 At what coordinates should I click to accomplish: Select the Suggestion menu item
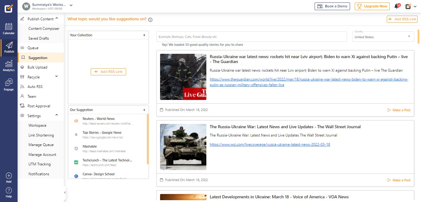pyautogui.click(x=41, y=58)
